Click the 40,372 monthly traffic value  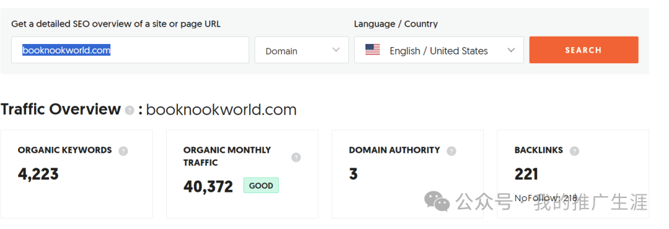click(208, 186)
